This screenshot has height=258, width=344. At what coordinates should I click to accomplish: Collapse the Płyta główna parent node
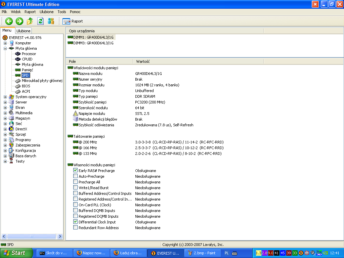5,48
